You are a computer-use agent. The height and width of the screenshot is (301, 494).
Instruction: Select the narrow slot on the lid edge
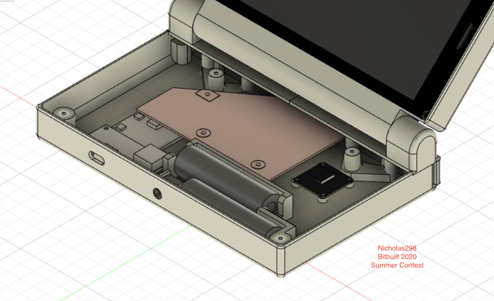click(464, 36)
